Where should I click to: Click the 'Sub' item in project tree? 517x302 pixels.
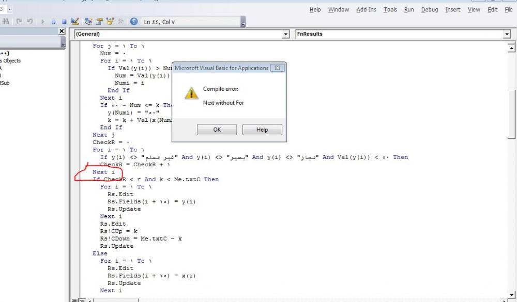[5, 83]
